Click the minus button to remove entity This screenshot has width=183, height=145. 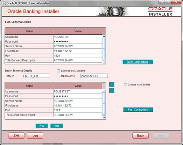pos(112,91)
